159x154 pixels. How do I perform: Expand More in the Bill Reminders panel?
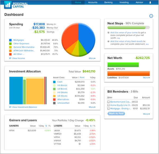tap(146, 114)
